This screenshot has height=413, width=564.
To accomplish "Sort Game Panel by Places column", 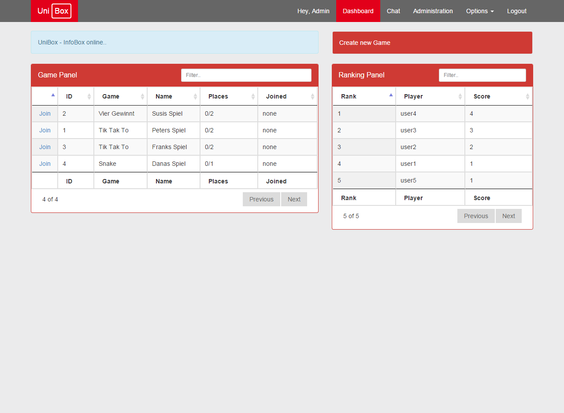I will (229, 96).
